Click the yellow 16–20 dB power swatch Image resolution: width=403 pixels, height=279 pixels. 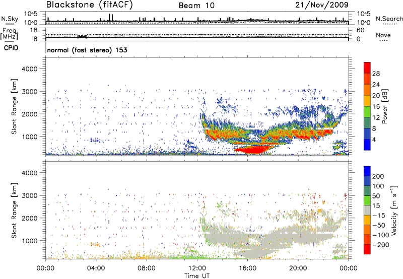(367, 101)
